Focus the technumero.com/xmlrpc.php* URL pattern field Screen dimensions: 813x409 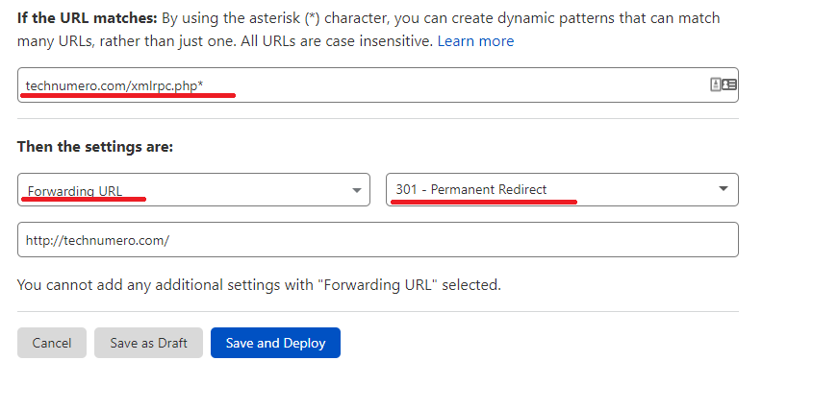point(378,84)
